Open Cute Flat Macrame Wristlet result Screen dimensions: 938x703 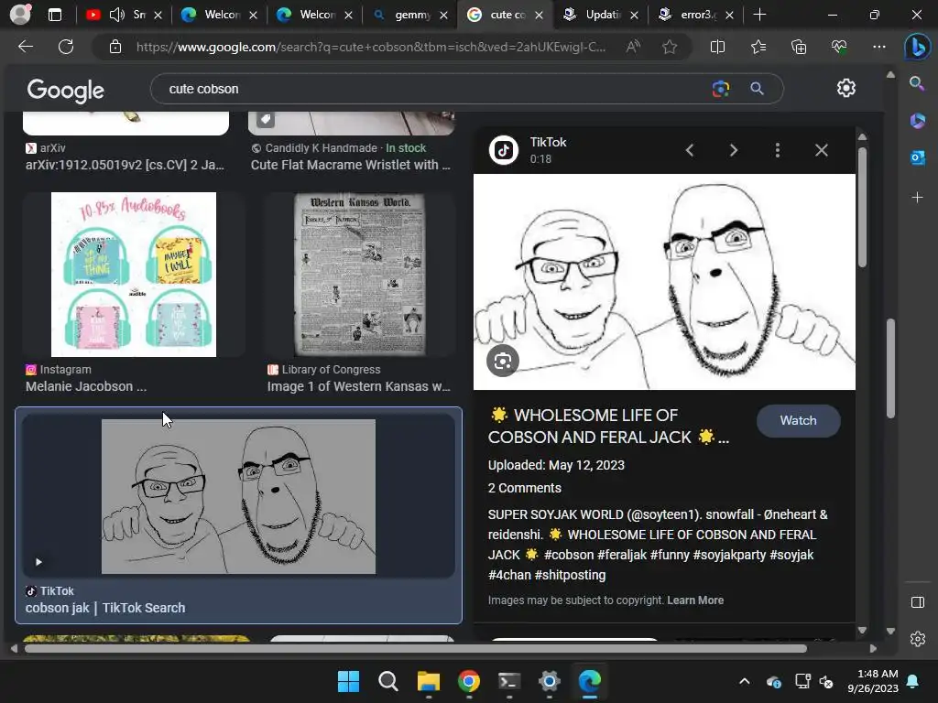351,165
